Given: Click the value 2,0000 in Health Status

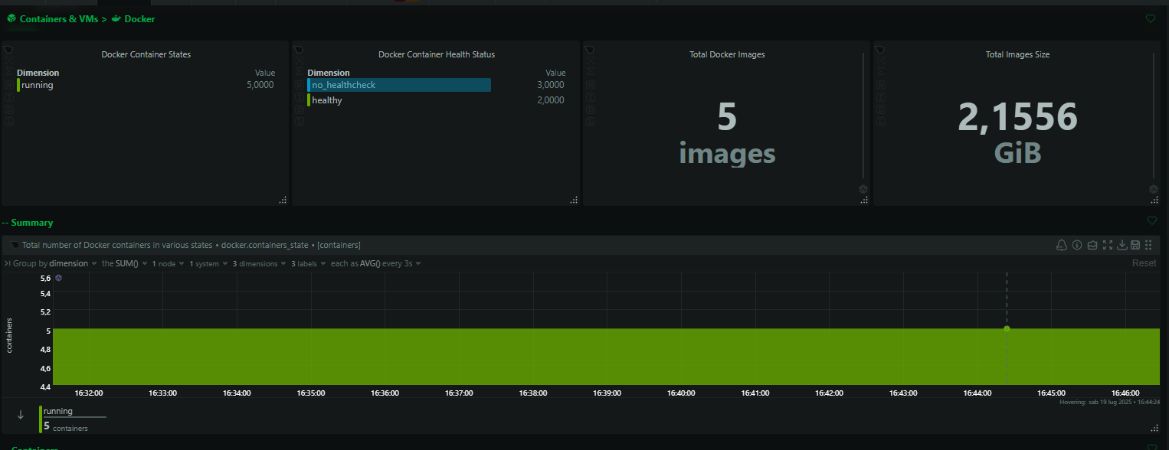Looking at the screenshot, I should tap(551, 100).
